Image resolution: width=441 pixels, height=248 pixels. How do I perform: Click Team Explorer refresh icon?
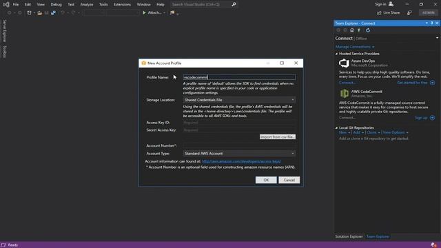coord(368,30)
